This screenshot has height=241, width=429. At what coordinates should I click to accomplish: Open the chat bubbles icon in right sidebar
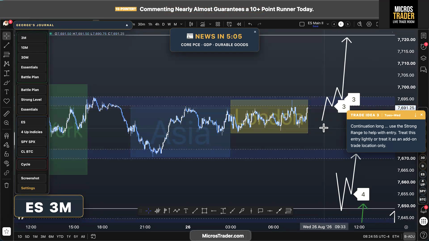pos(423,70)
